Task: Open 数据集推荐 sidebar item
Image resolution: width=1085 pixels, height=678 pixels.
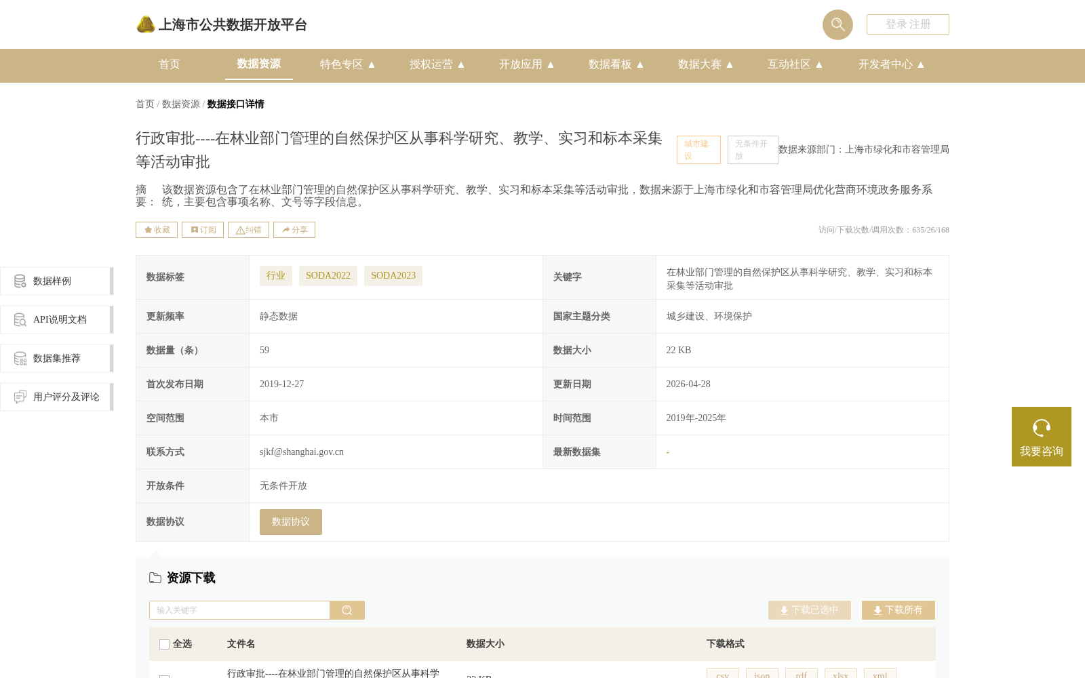Action: pyautogui.click(x=57, y=358)
